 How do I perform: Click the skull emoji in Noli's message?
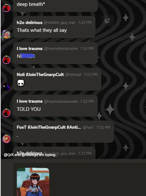coord(20,83)
